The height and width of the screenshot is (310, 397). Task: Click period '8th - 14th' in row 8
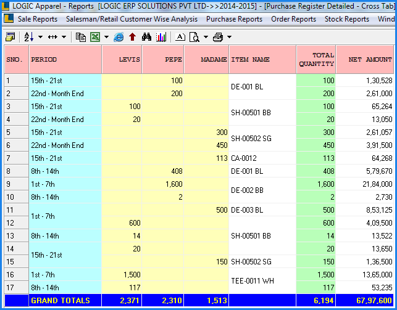coord(65,171)
